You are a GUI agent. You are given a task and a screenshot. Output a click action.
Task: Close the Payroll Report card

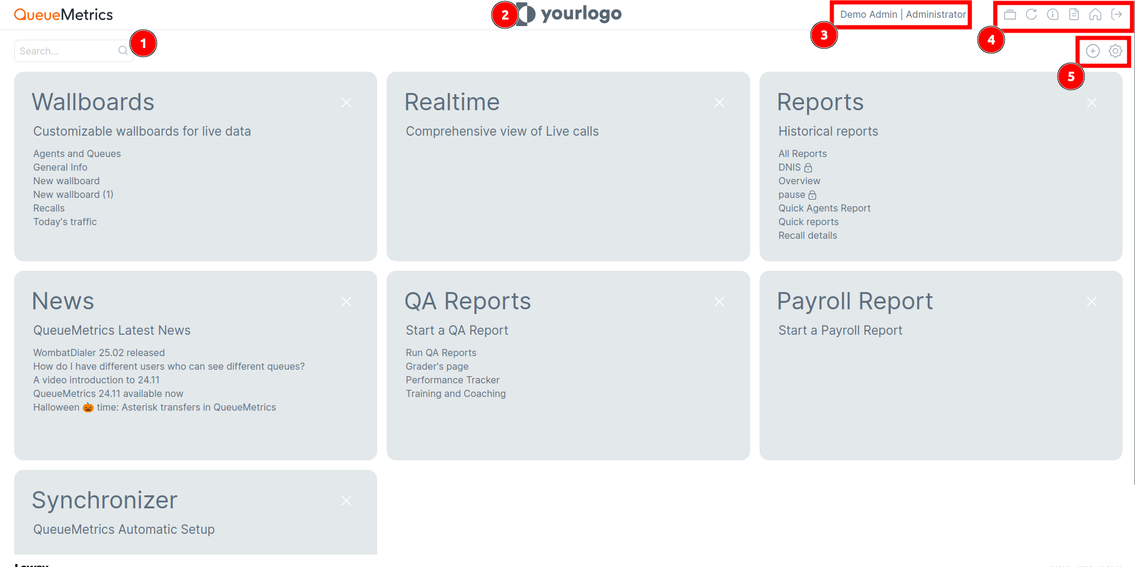tap(1092, 302)
